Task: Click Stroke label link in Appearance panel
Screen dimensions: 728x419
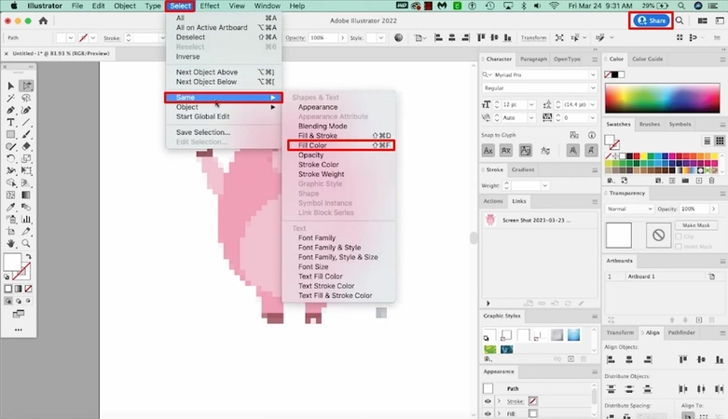Action: pos(515,401)
